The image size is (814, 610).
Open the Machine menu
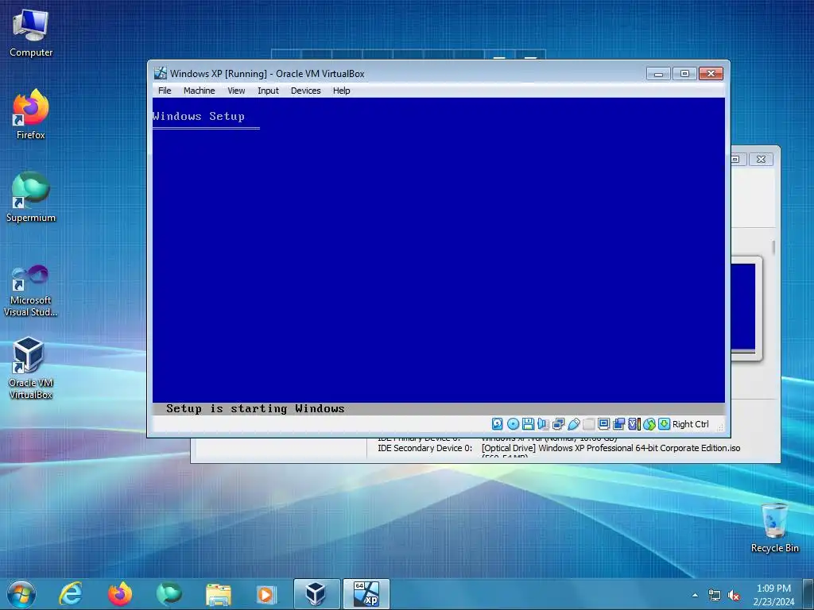[200, 91]
